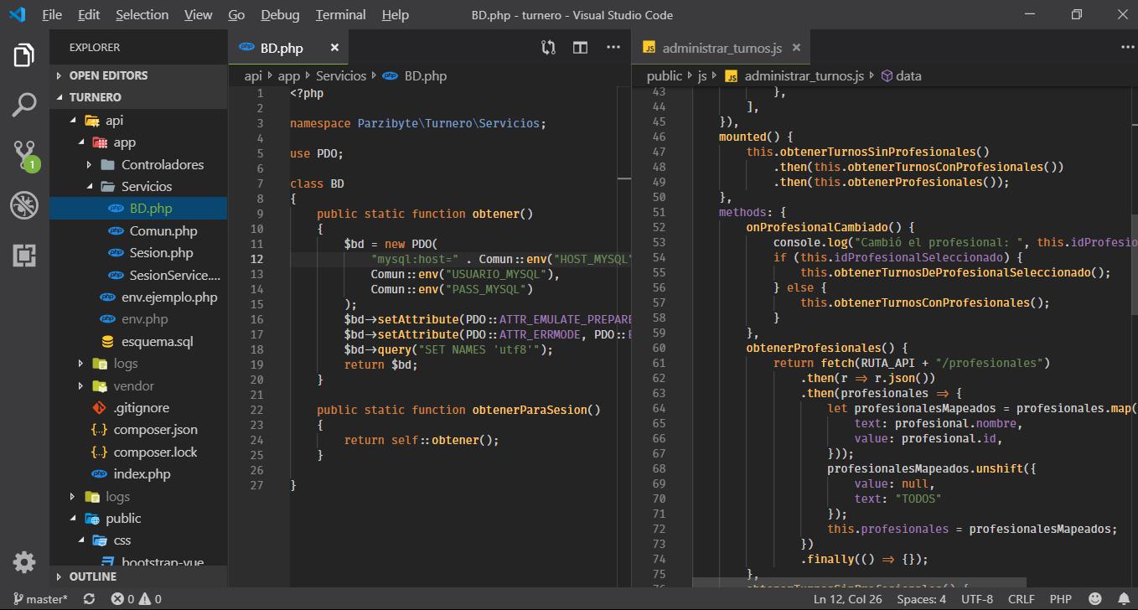Collapse the TURNERO section

[138, 97]
